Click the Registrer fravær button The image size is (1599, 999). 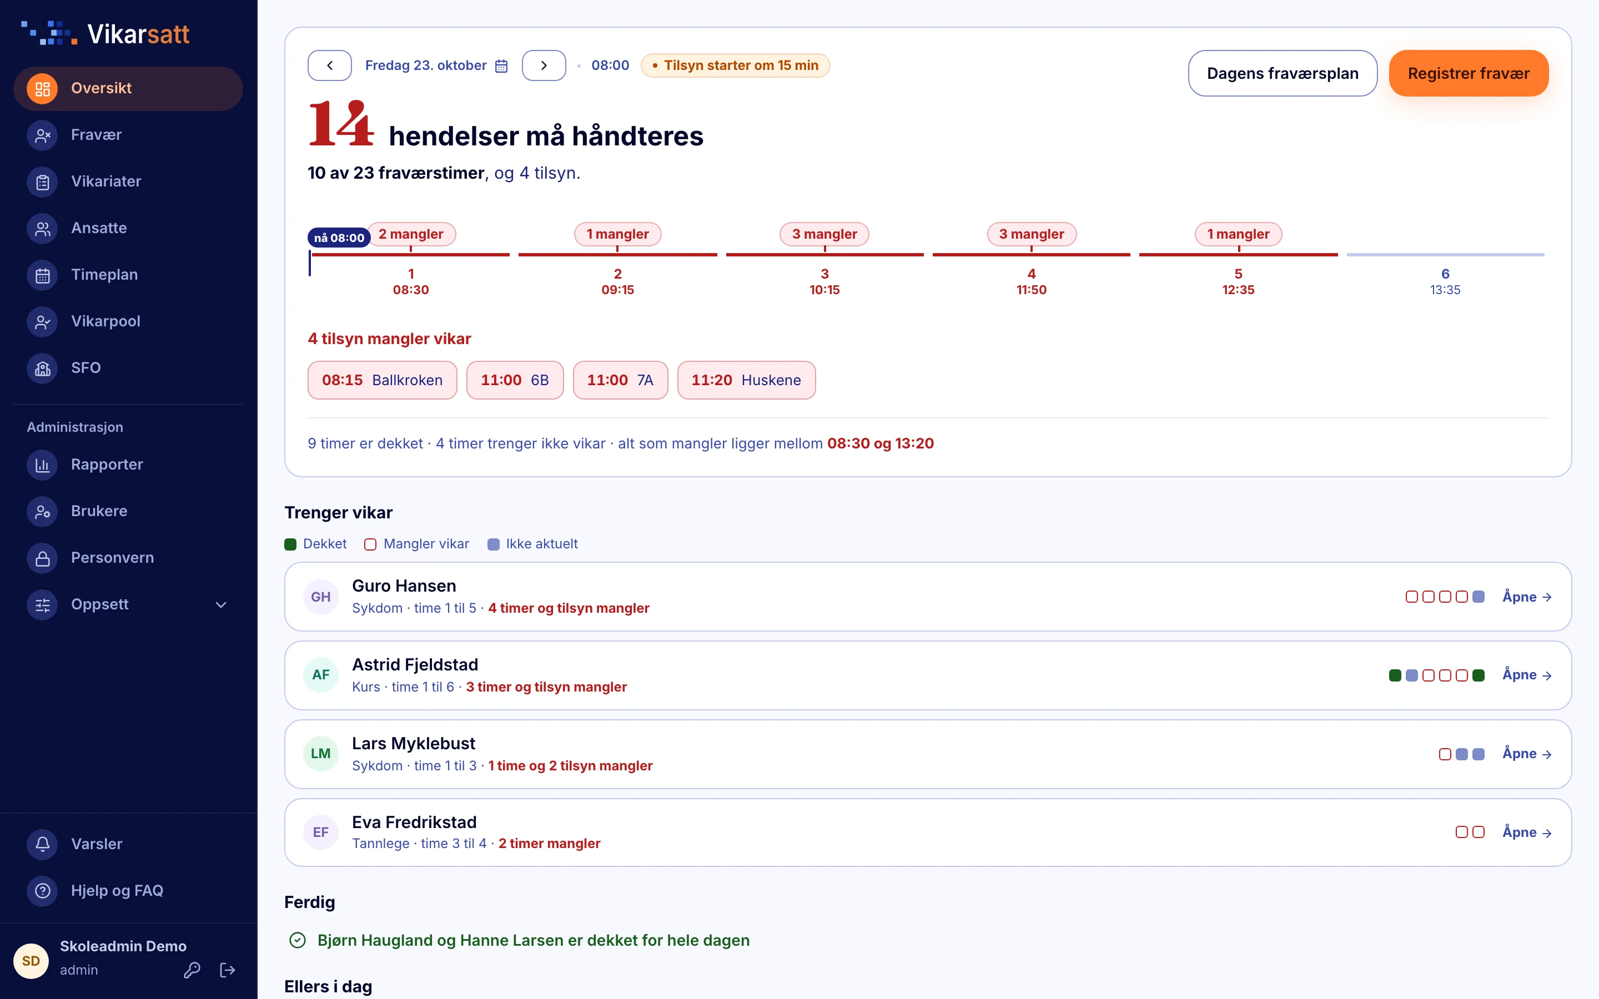click(1468, 73)
